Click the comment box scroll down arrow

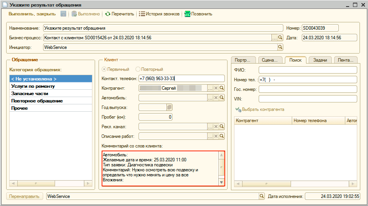[221, 182]
